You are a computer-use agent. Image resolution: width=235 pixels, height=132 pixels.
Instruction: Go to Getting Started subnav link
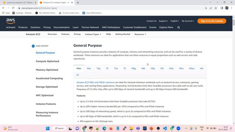tap(123, 34)
